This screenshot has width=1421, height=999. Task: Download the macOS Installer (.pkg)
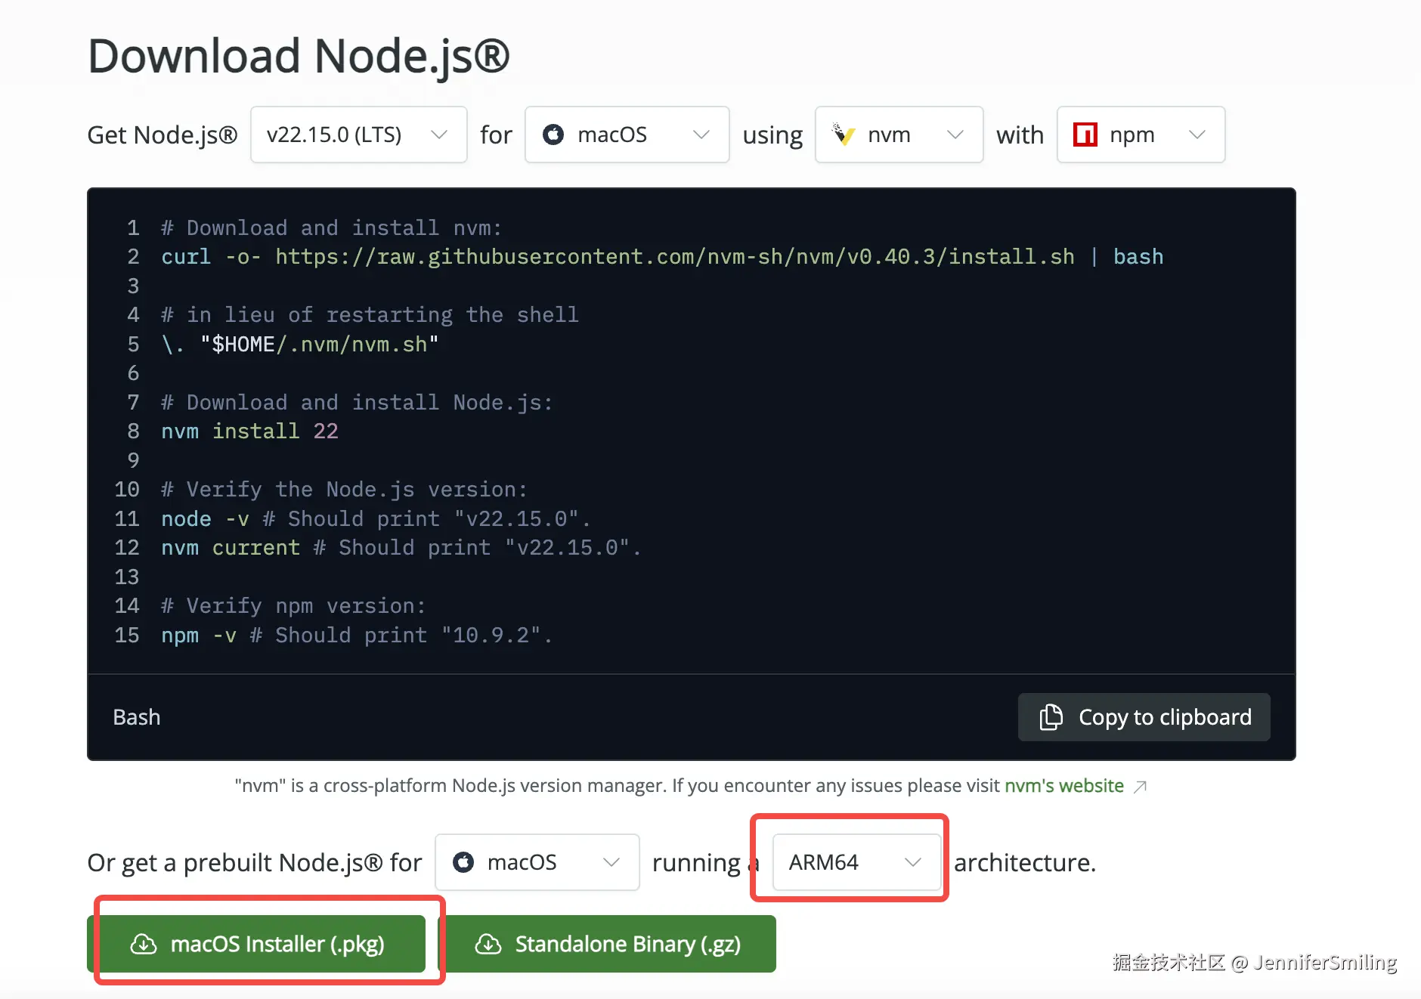coord(256,944)
